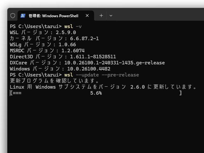Click the administrator shield icon
This screenshot has width=204, height=153.
(x=13, y=16)
